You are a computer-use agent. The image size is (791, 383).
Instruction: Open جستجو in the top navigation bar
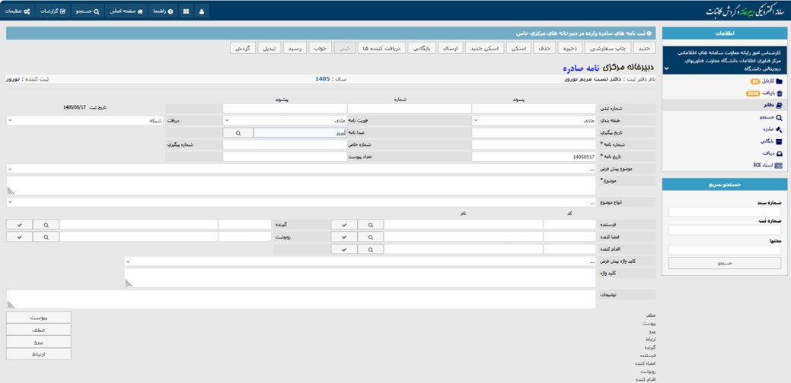tap(87, 11)
